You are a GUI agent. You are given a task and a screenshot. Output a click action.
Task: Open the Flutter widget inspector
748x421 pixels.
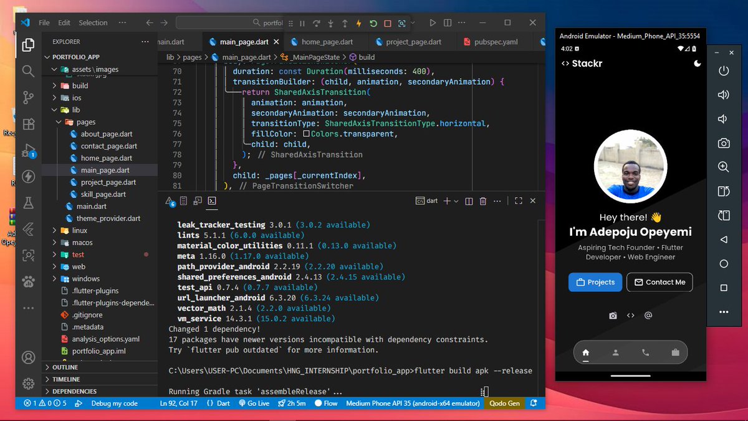pos(401,23)
